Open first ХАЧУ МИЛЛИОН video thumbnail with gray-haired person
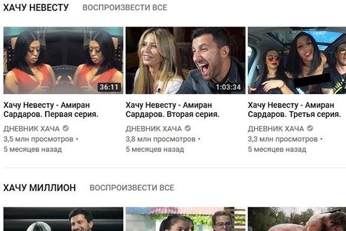 tap(63, 219)
